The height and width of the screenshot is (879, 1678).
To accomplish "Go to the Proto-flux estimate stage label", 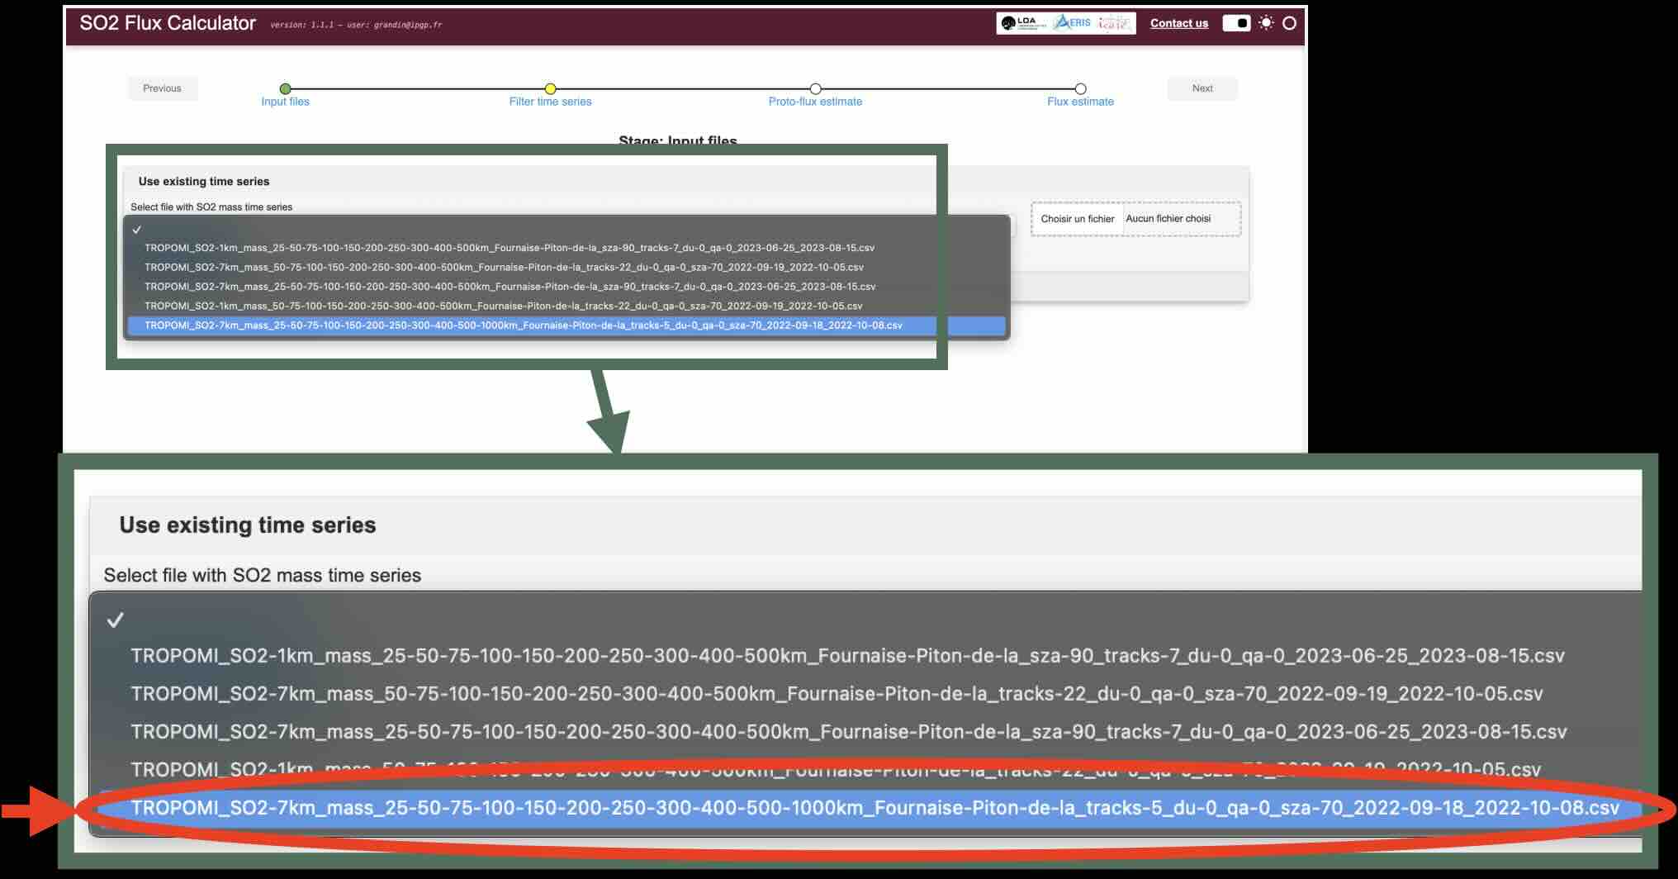I will tap(815, 102).
